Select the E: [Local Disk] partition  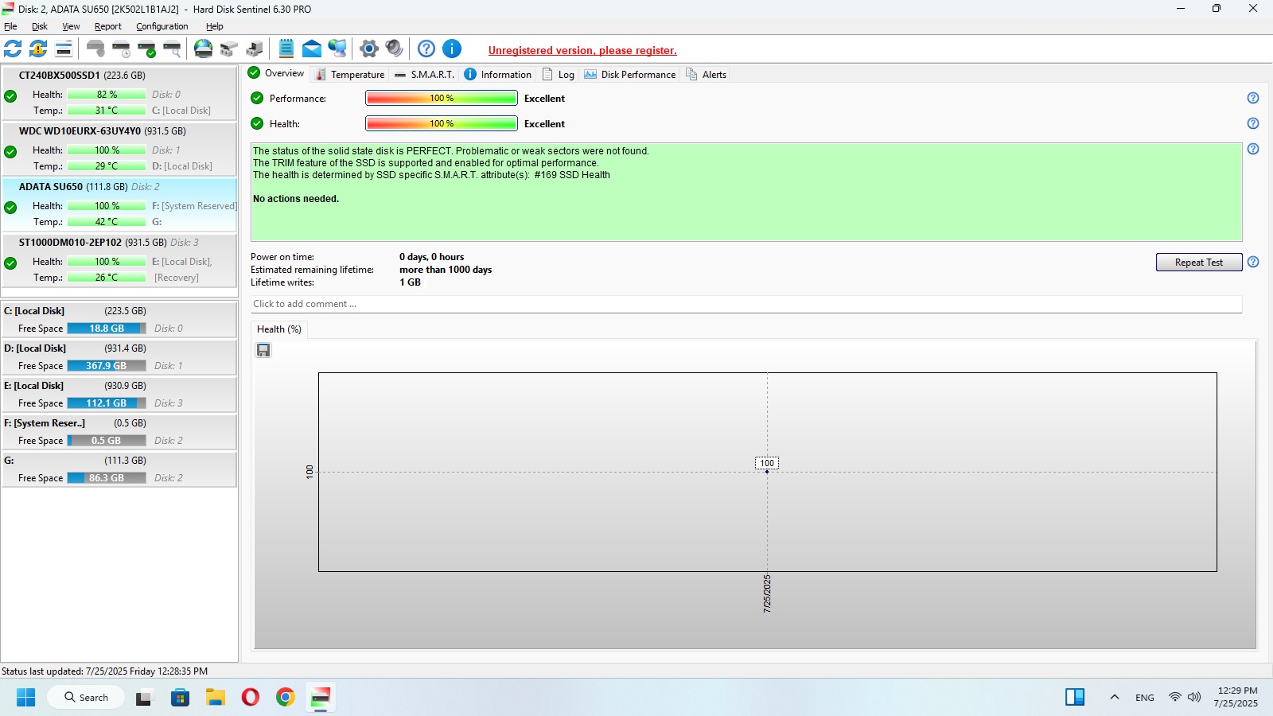pos(119,394)
